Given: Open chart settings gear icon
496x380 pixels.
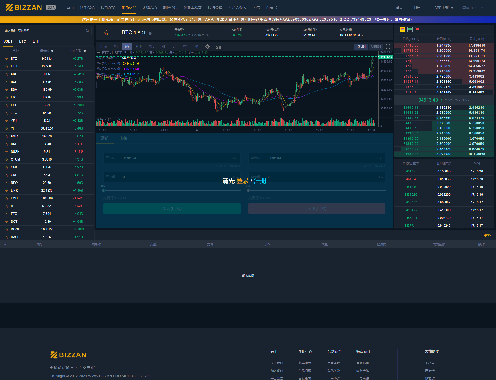Looking at the screenshot, I should click(207, 47).
